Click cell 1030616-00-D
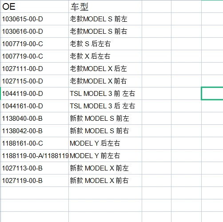 coord(35,32)
